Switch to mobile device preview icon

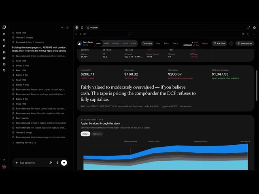tap(248, 34)
